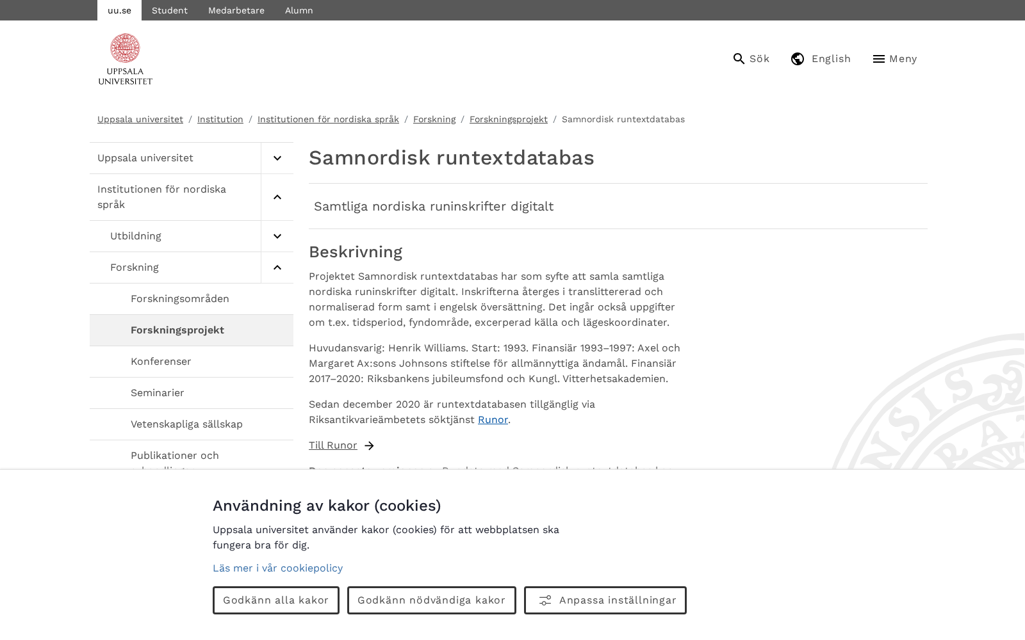Accept all cookies with Godkänn alla kakor

276,600
